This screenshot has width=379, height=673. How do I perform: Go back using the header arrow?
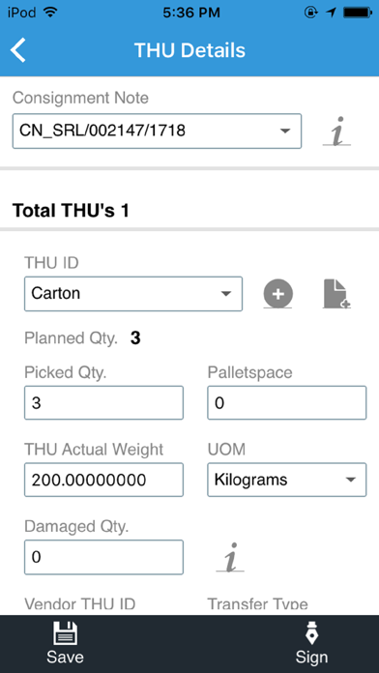(18, 50)
